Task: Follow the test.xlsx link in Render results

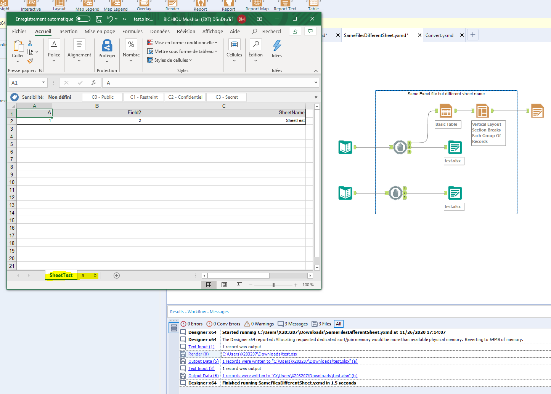Action: pos(259,354)
